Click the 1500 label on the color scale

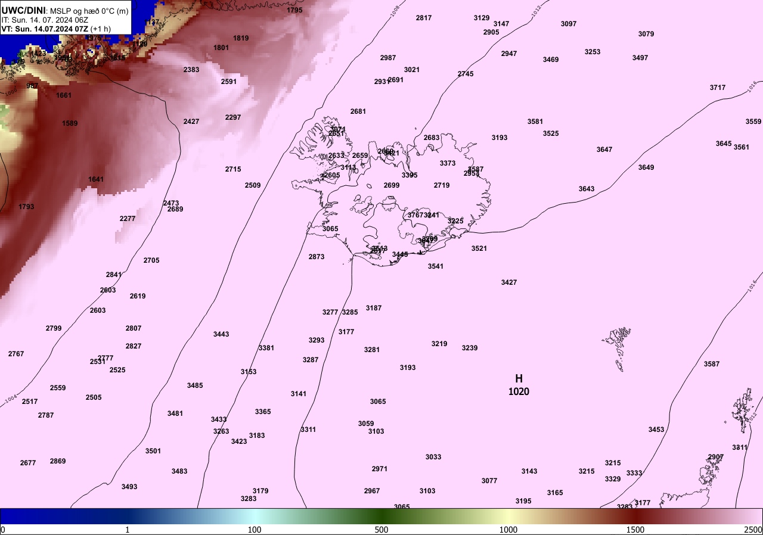pos(635,530)
